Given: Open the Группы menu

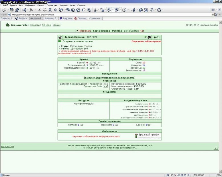Looking at the screenshot, I should click(x=41, y=5).
